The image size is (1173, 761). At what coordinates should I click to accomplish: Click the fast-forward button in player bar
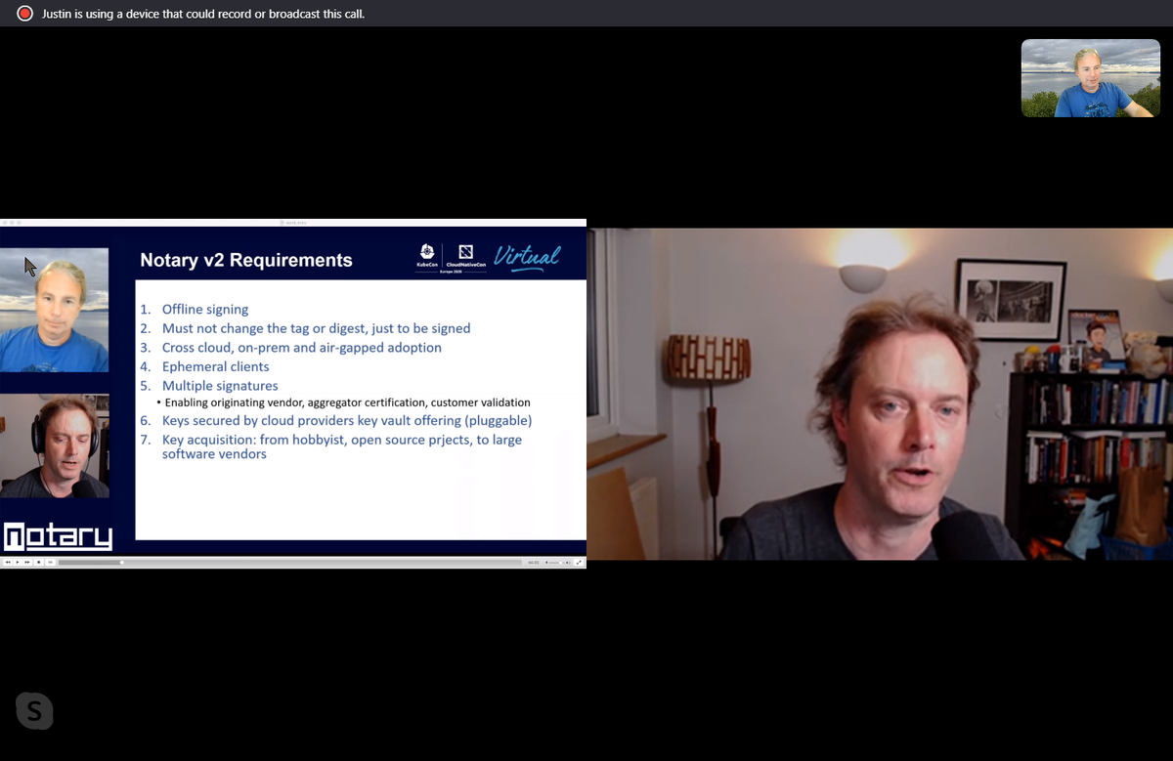coord(27,562)
